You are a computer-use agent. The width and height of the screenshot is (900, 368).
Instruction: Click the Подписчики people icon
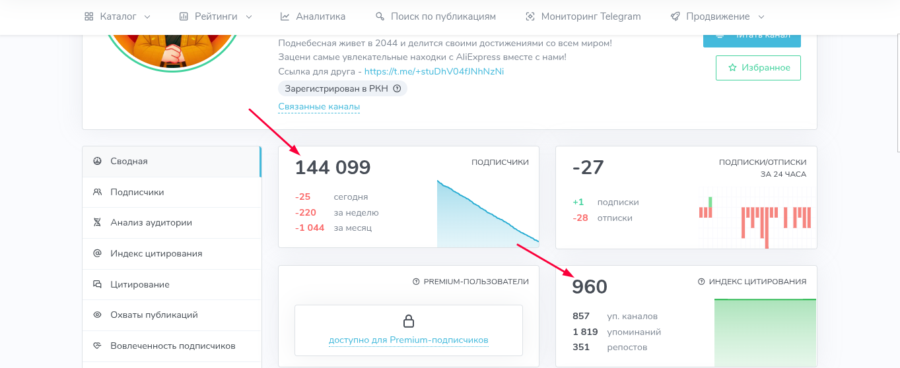pos(97,192)
